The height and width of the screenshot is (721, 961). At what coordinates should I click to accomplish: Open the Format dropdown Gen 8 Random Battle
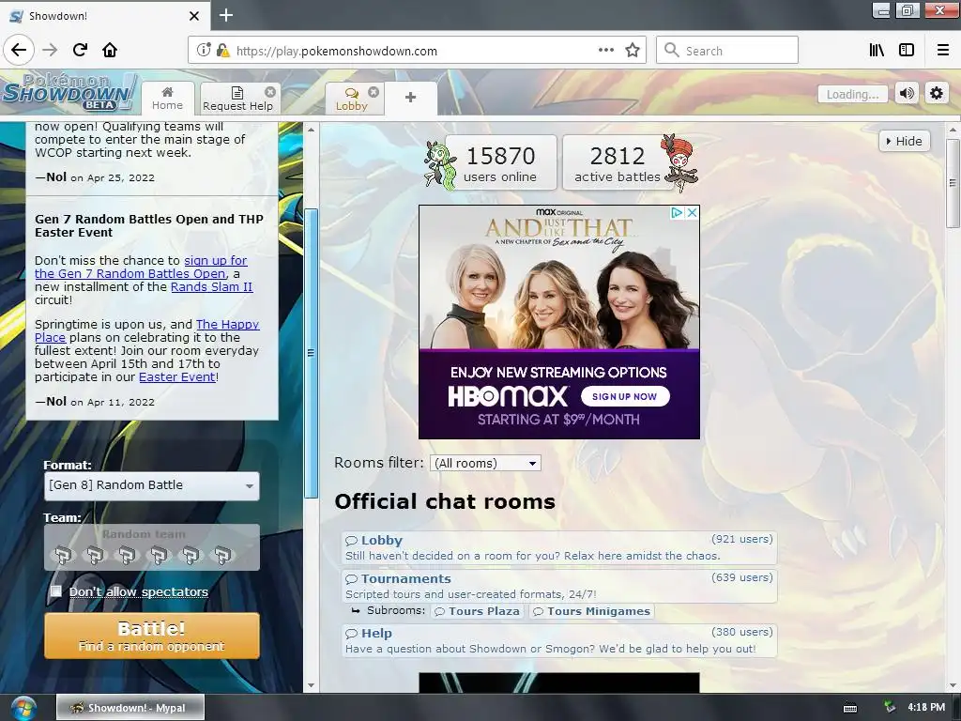tap(152, 485)
